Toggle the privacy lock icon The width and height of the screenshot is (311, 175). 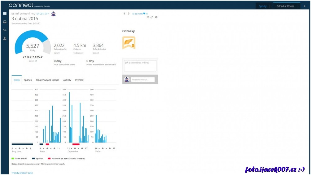152,17
